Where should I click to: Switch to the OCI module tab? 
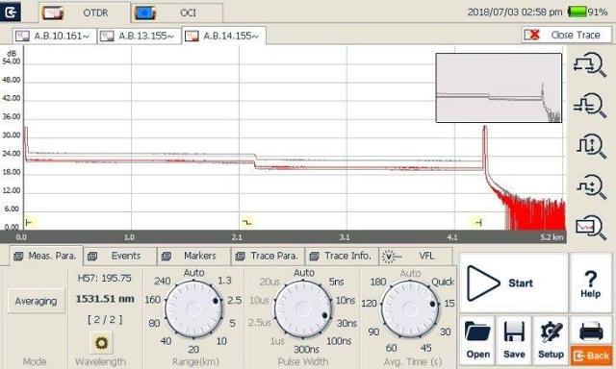coord(177,12)
